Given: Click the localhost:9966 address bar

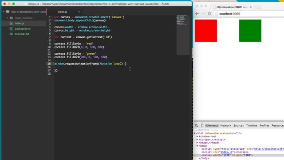Looking at the screenshot, I should click(249, 14).
